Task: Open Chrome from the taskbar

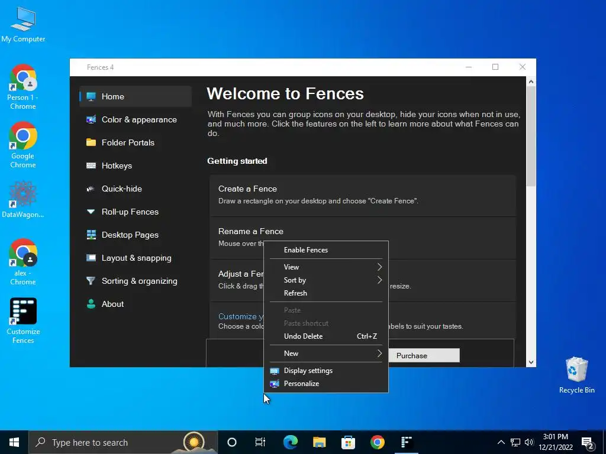Action: tap(377, 442)
